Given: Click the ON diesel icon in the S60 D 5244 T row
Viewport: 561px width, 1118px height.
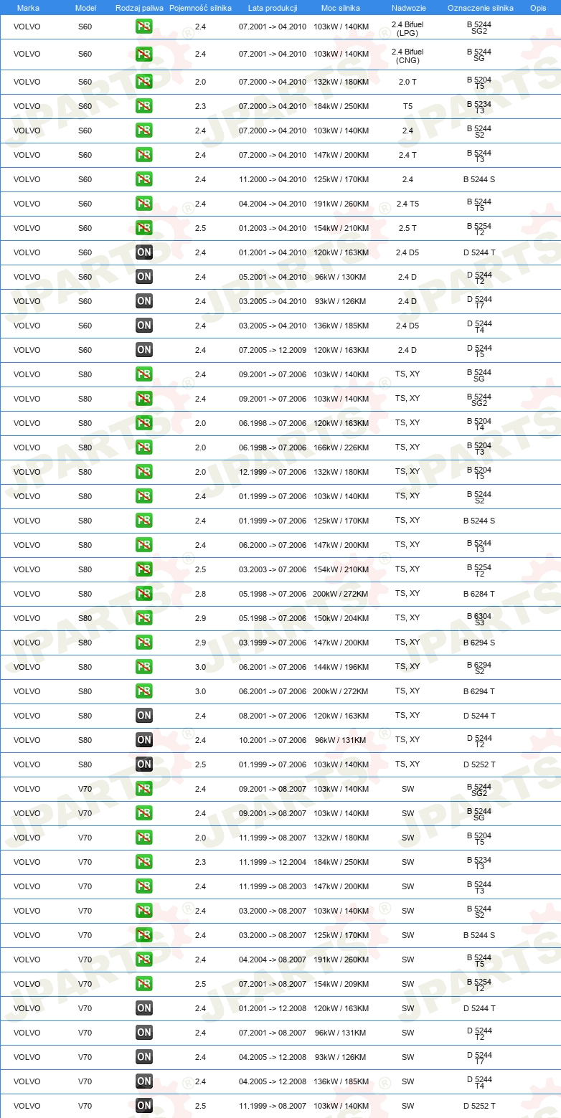Looking at the screenshot, I should [x=144, y=252].
